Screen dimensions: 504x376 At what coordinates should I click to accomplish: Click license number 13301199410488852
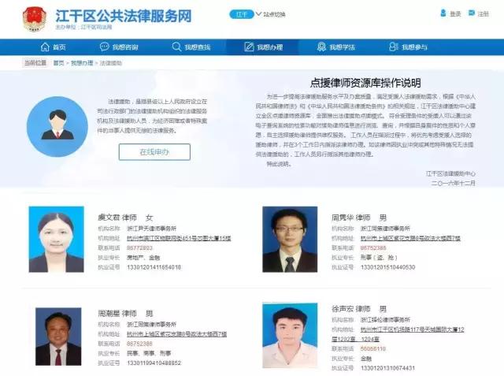(154, 363)
